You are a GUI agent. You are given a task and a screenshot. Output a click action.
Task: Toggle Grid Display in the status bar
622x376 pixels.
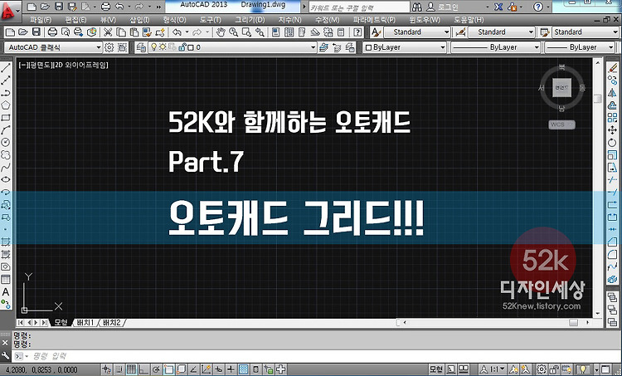coord(131,369)
